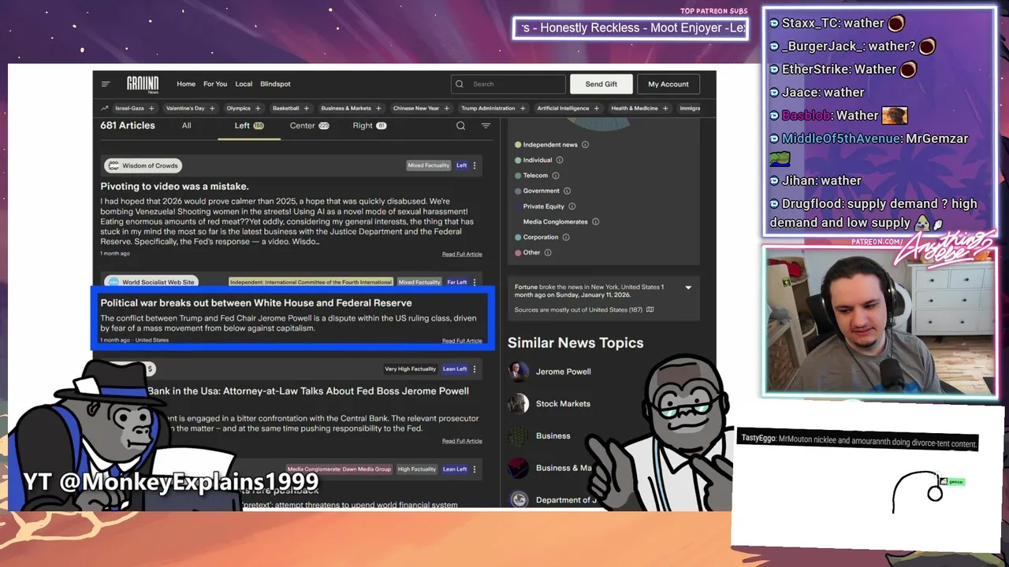The width and height of the screenshot is (1009, 567).
Task: Click the Send Gift button
Action: tap(601, 83)
